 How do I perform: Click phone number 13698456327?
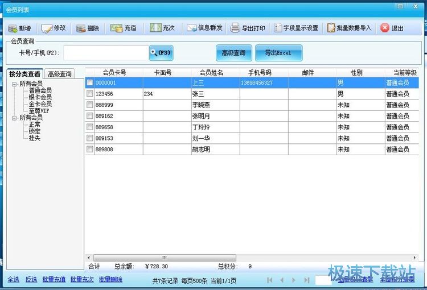(x=257, y=82)
